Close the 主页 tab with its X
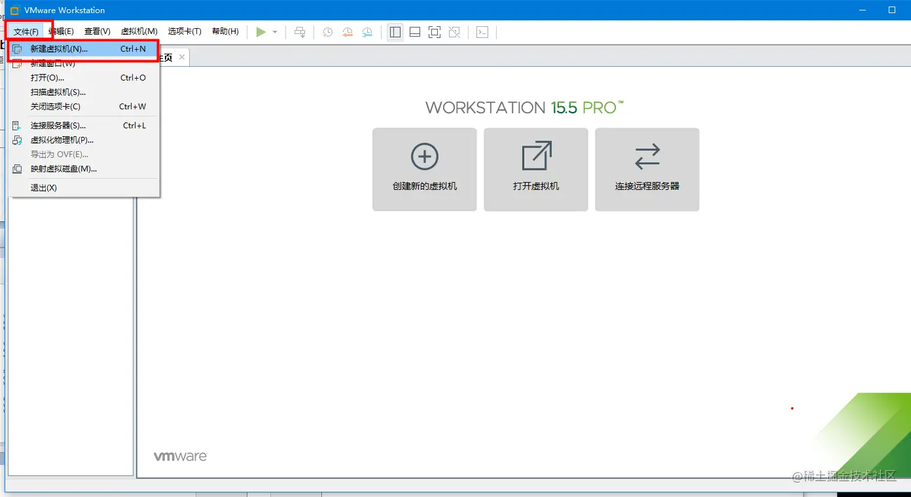The width and height of the screenshot is (911, 497). [182, 58]
